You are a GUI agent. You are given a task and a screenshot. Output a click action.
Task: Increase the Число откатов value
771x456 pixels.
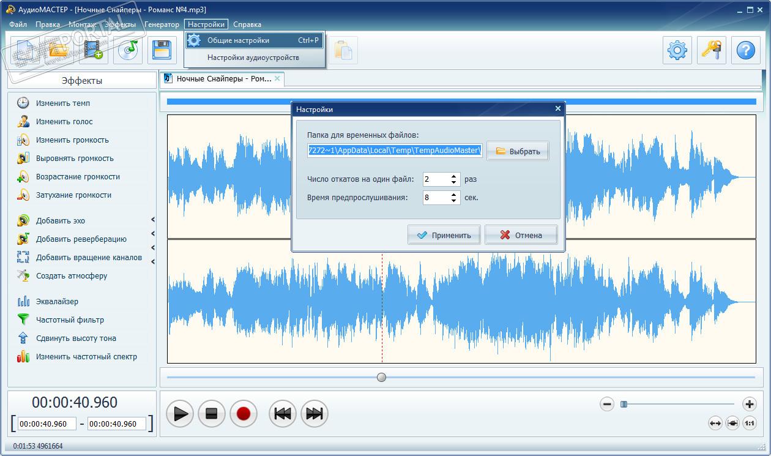coord(454,176)
